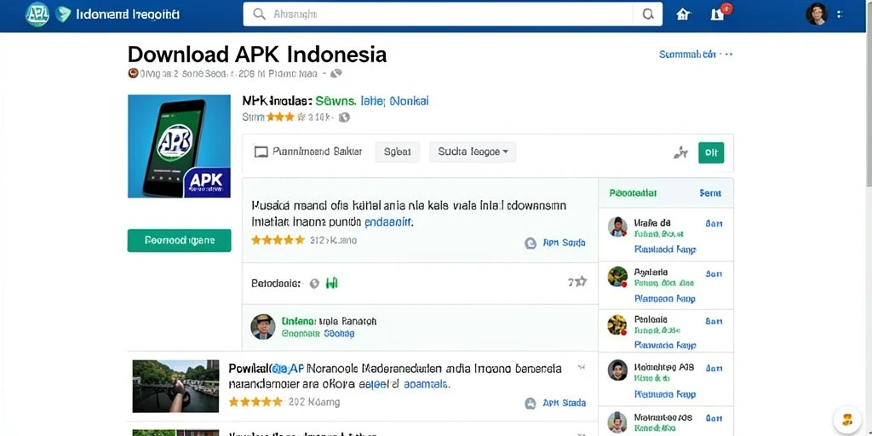Open the "Scmmab" link top right

687,54
